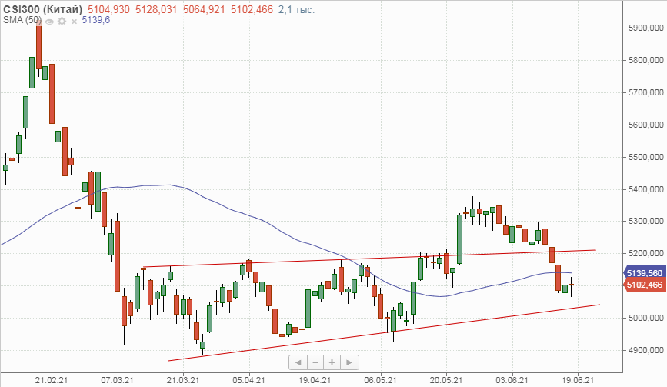Click the 06.05.21 date on time axis

point(381,380)
